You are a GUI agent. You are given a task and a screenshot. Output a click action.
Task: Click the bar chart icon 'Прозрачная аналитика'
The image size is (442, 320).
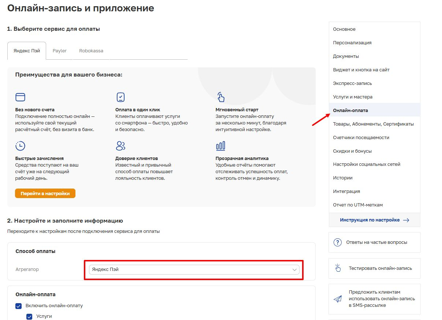point(220,146)
